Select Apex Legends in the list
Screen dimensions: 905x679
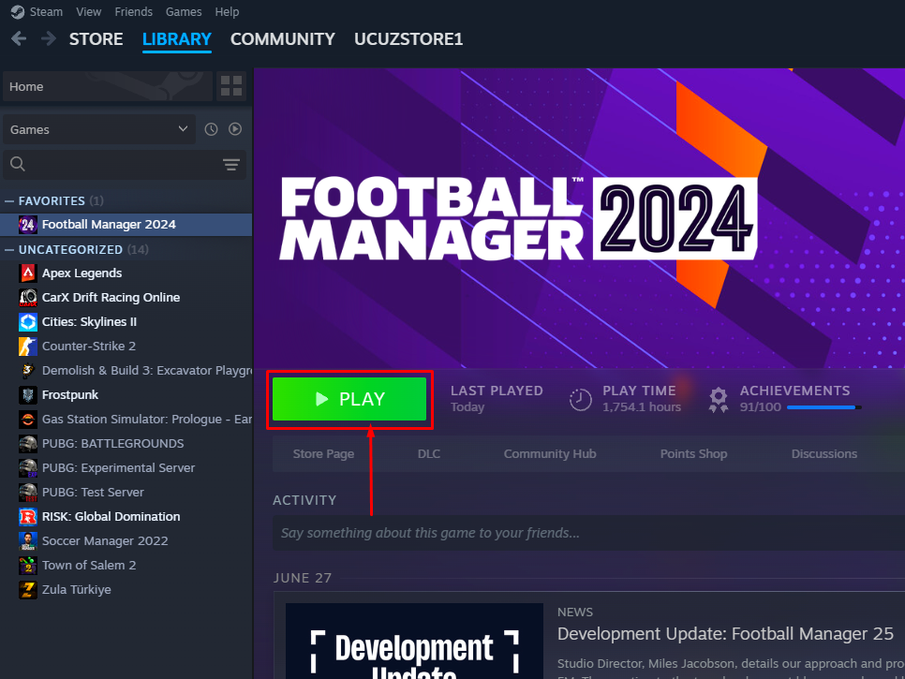(126, 273)
